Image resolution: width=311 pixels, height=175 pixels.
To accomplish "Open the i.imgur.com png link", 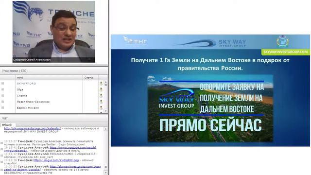I will pos(56,160).
